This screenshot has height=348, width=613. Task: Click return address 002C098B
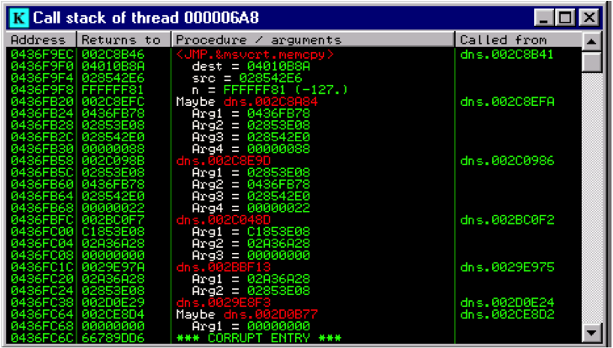(113, 161)
